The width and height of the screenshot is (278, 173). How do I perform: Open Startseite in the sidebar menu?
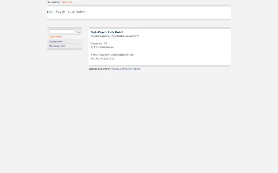point(55,37)
